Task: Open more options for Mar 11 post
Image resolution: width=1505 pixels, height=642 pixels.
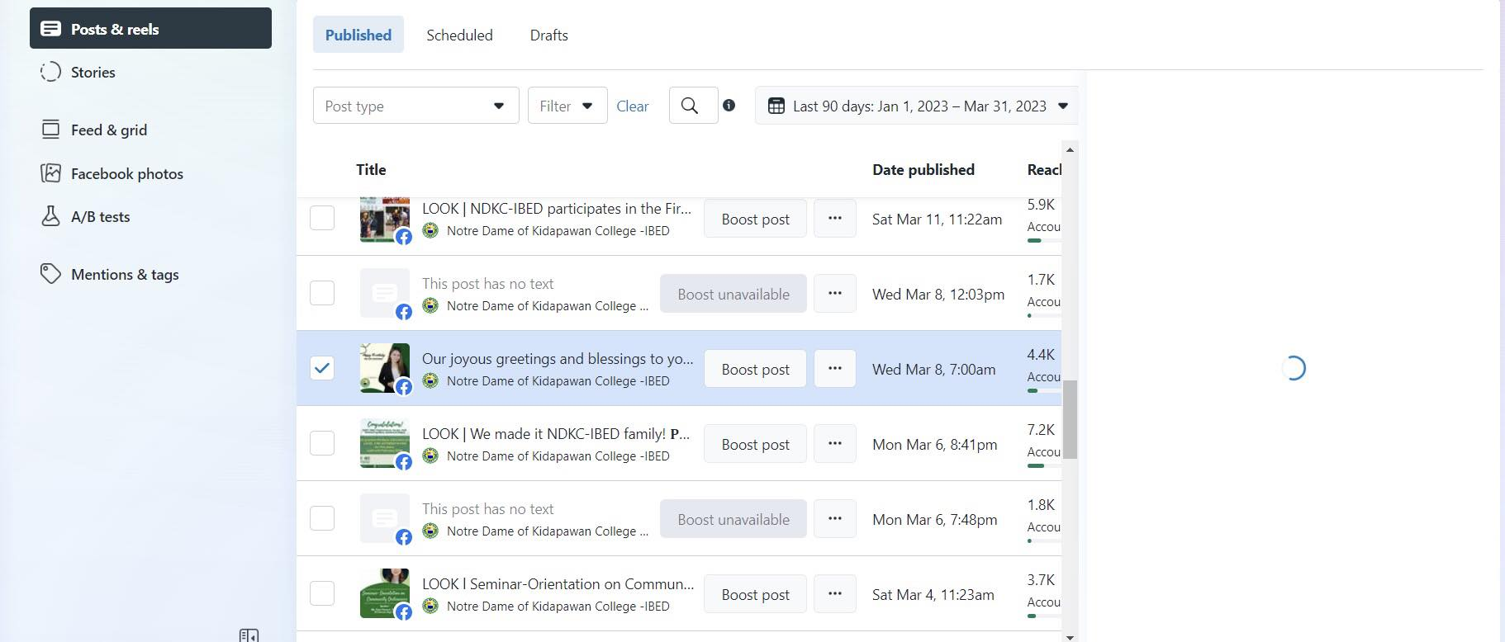Action: 834,219
